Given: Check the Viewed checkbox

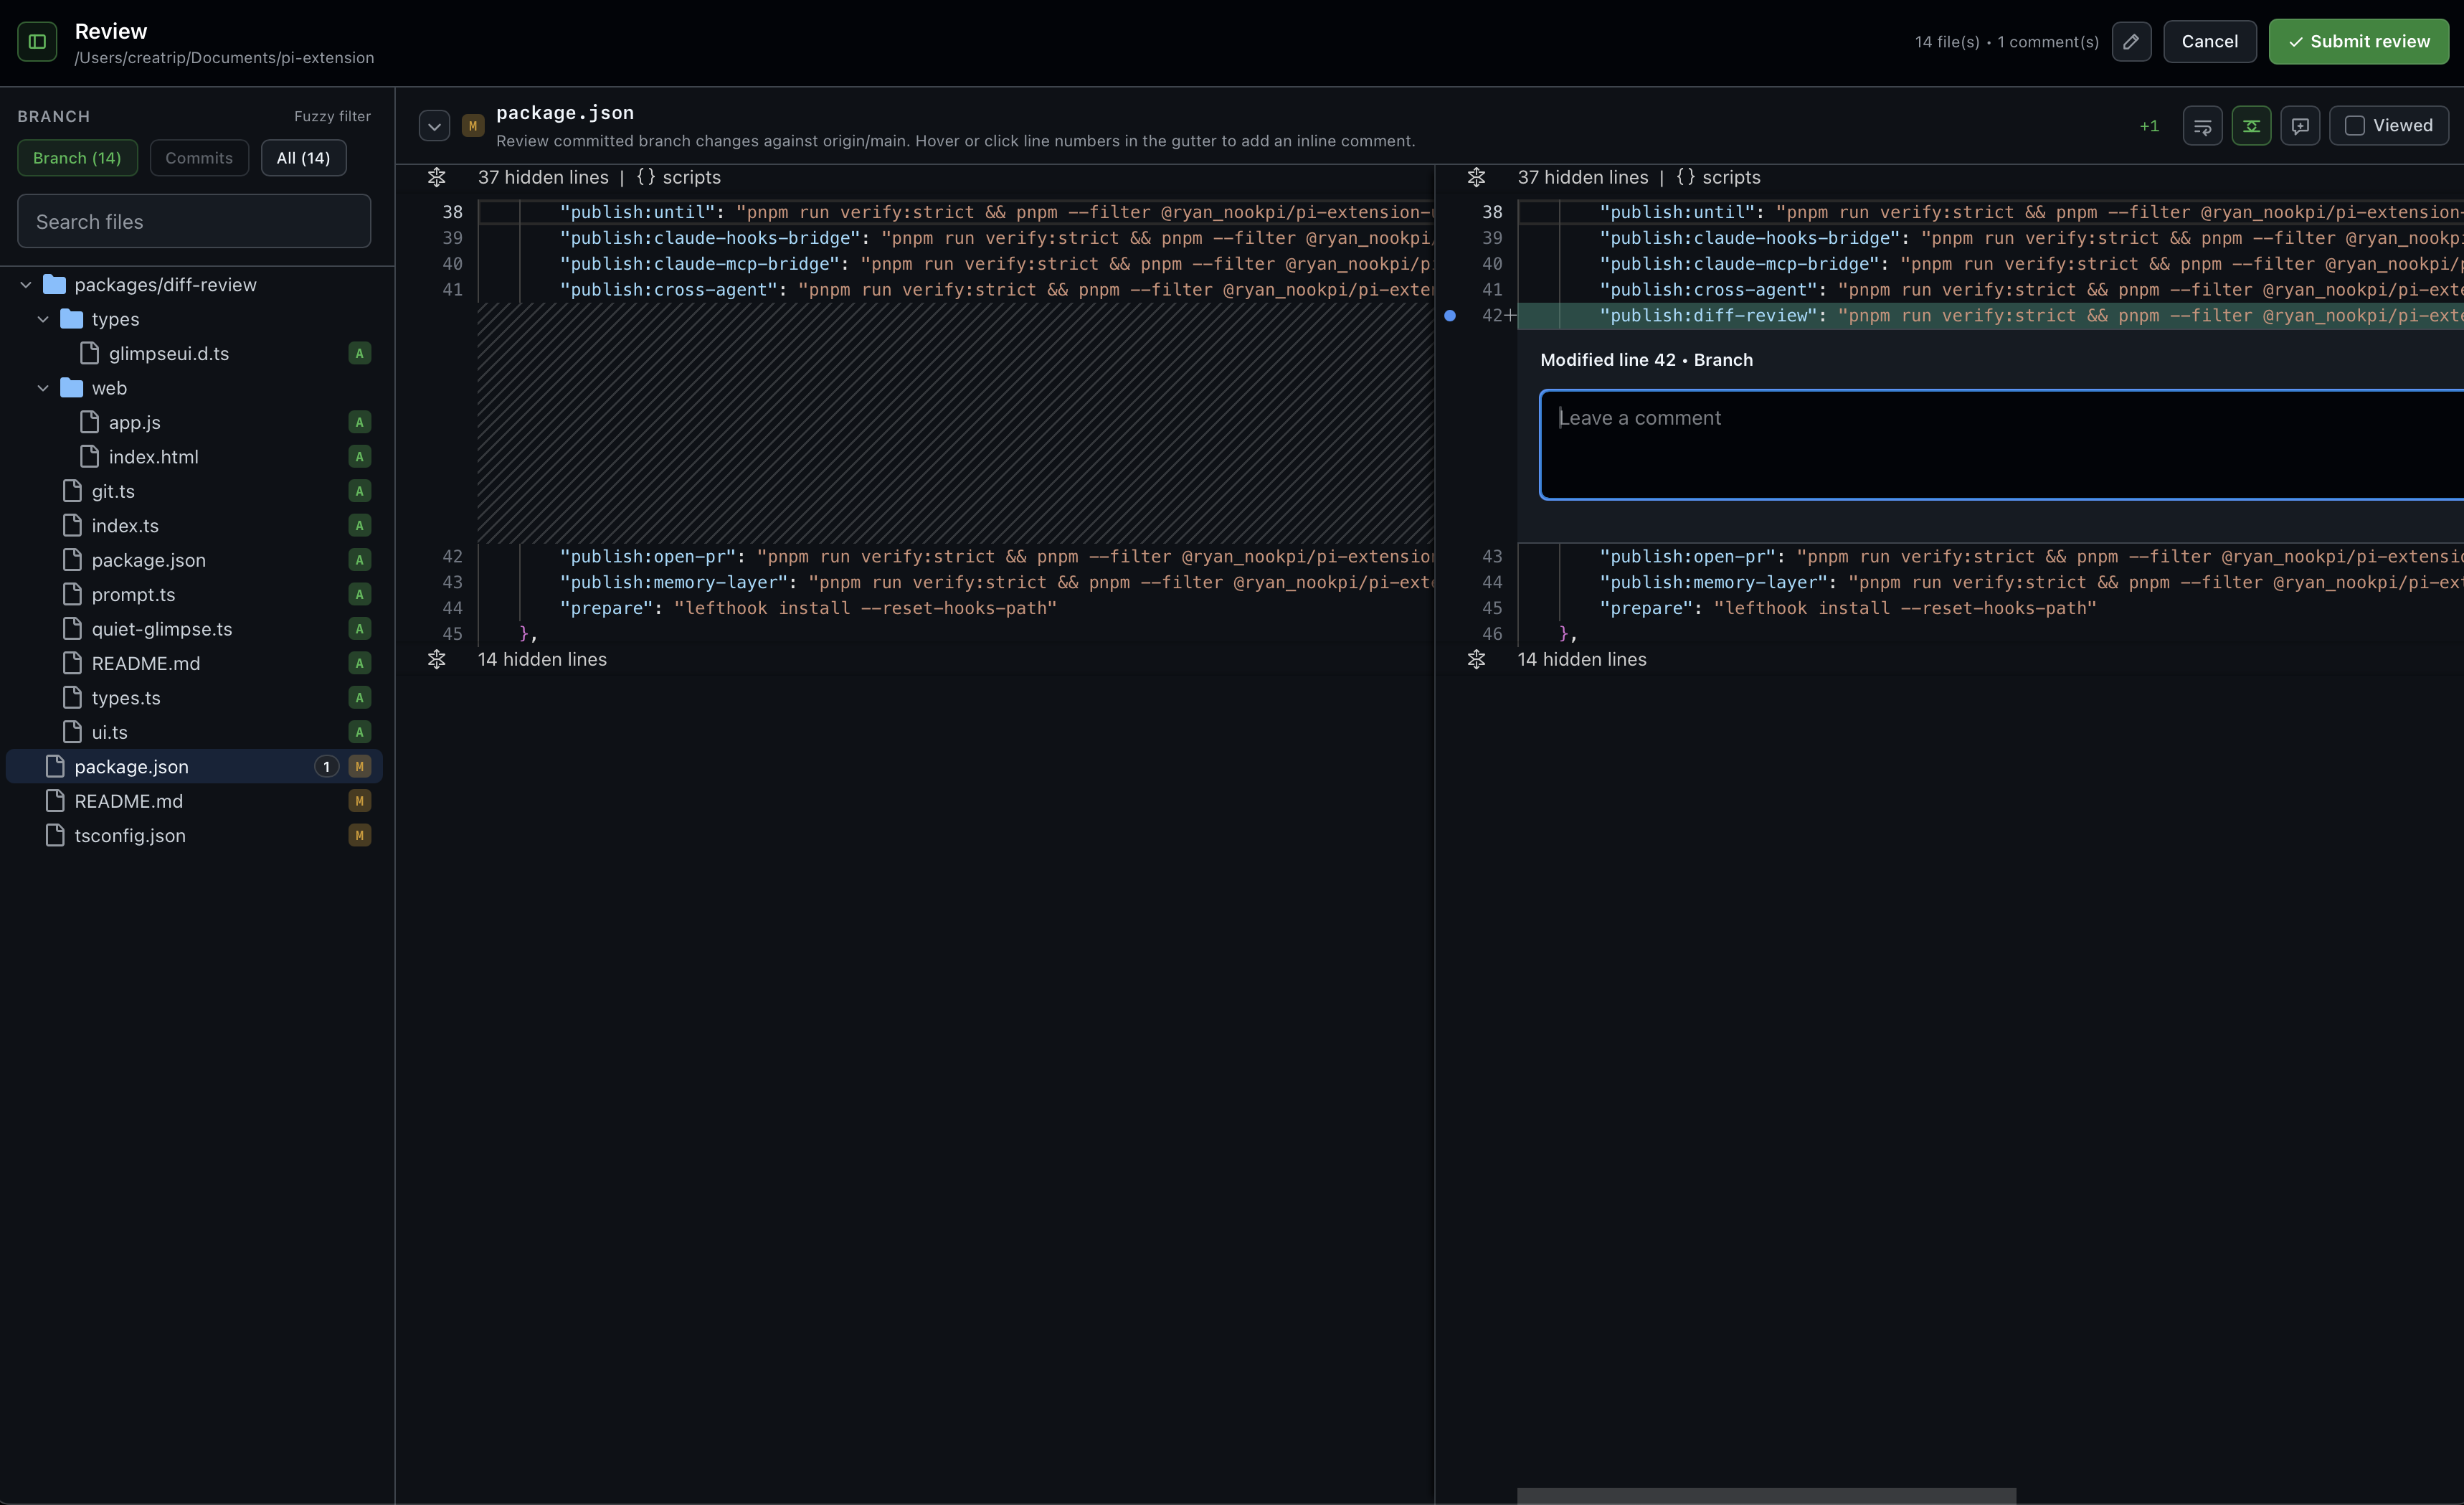Looking at the screenshot, I should tap(2355, 126).
